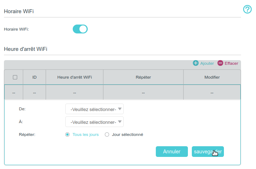Open the help question mark icon
The width and height of the screenshot is (256, 169).
point(247,10)
